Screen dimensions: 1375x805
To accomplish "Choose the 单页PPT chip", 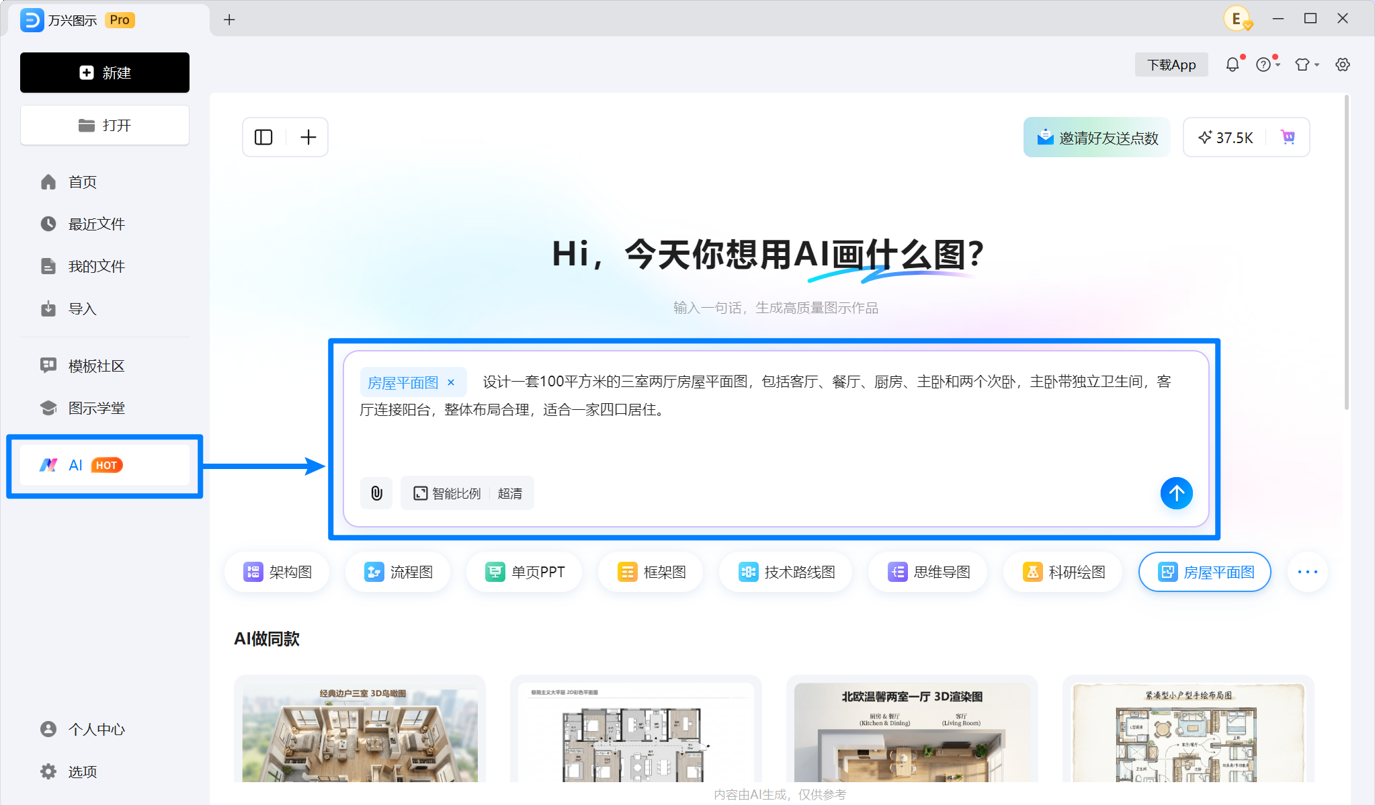I will click(x=524, y=572).
